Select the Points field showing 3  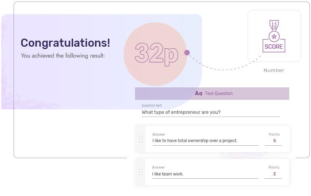274,174
